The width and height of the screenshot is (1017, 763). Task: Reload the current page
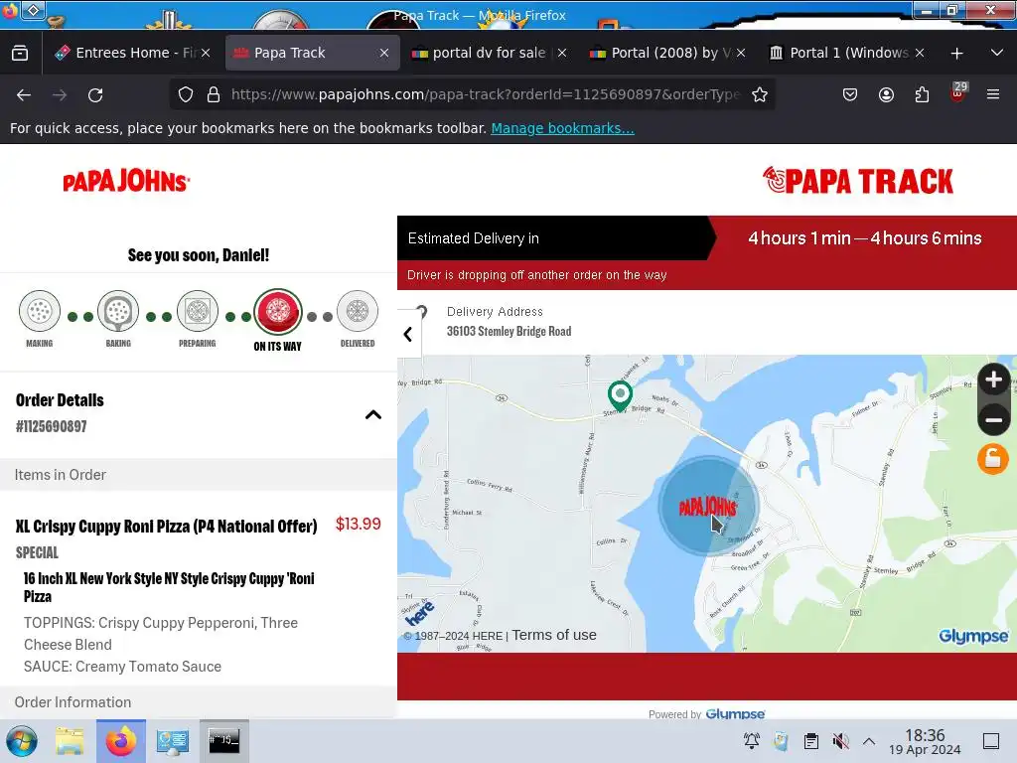pyautogui.click(x=95, y=95)
